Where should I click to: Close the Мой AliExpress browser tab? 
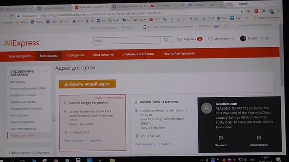pyautogui.click(x=107, y=7)
